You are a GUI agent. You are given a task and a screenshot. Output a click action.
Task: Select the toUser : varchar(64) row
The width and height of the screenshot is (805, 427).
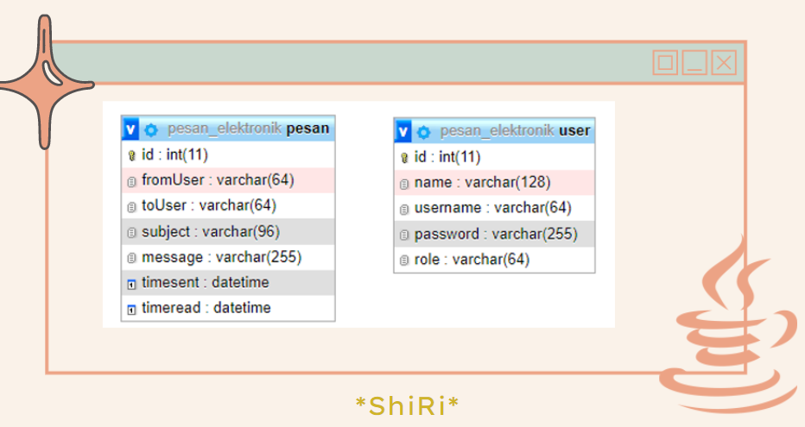228,205
